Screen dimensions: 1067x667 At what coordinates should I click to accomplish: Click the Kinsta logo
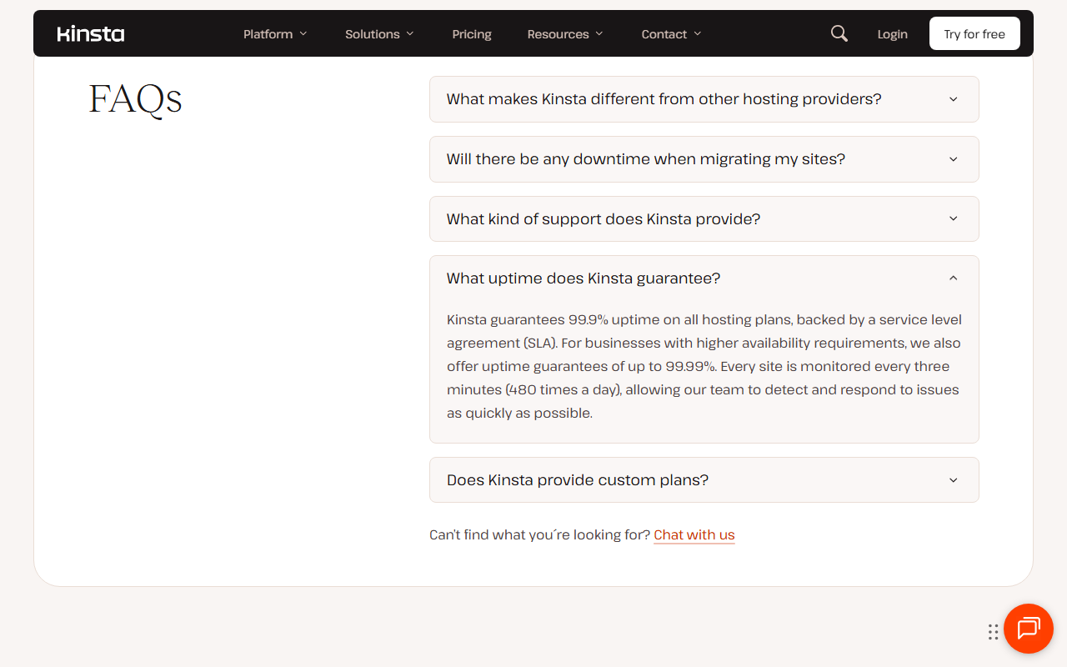(x=91, y=34)
